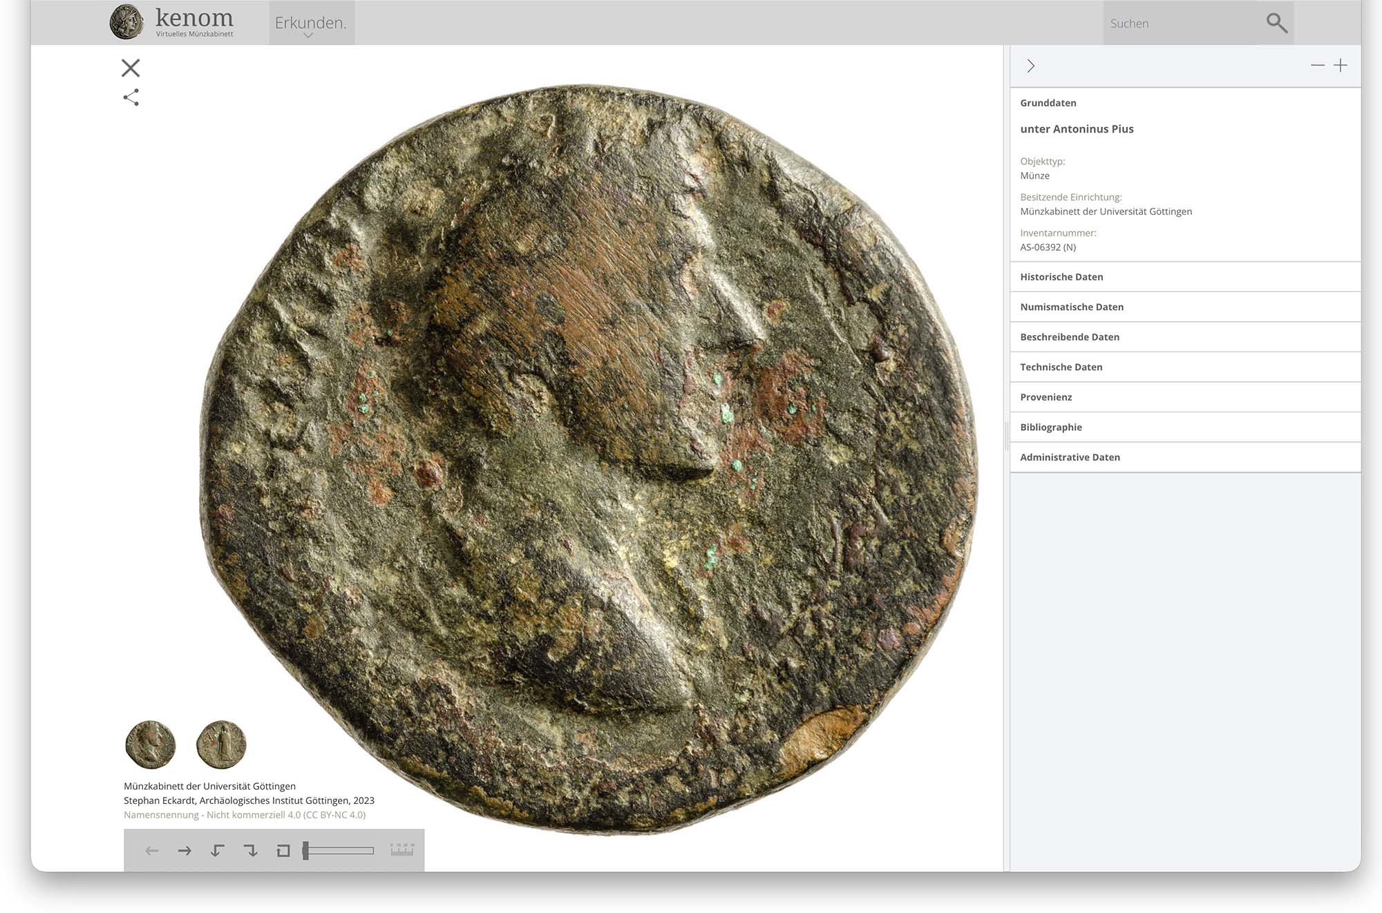Screen dimensions: 1382x913
Task: Collapse all sections with minus icon
Action: pyautogui.click(x=1317, y=66)
